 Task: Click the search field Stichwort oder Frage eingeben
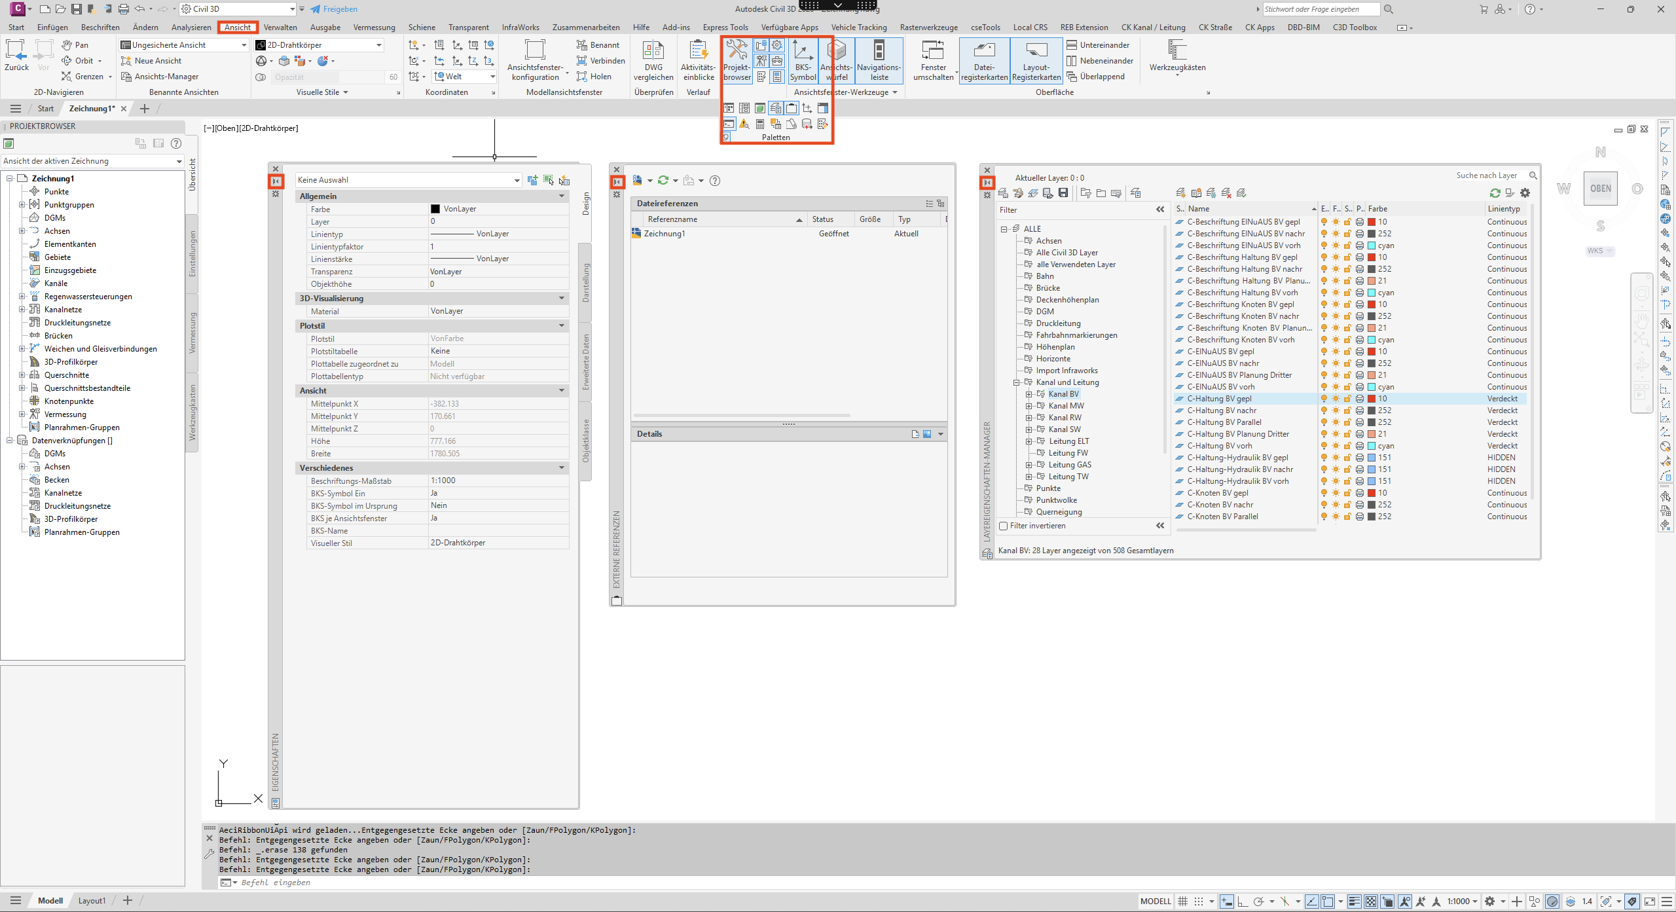click(1321, 9)
